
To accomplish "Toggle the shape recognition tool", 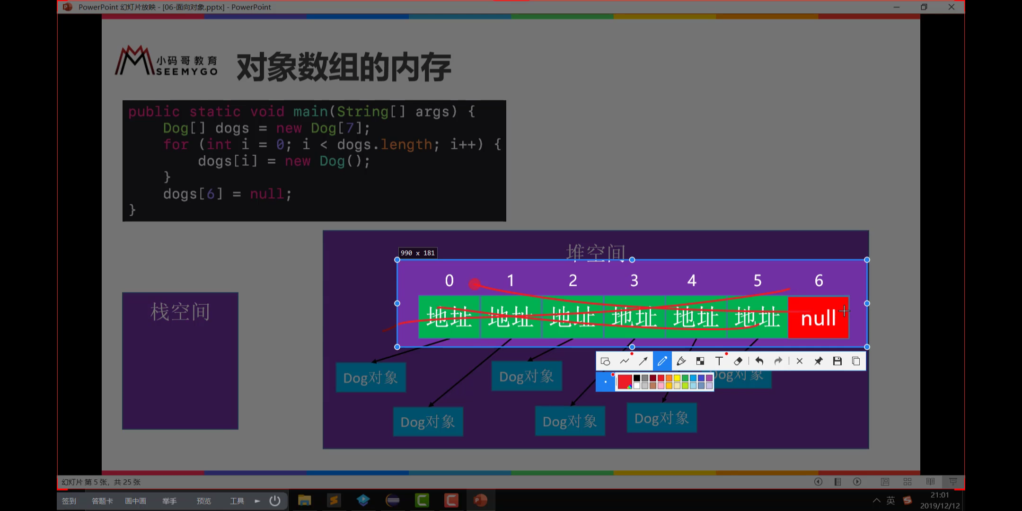I will (606, 361).
